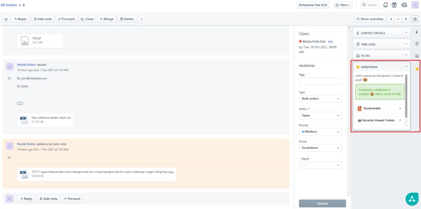
Task: Open the Freshworks switcher icon in header
Action: (x=404, y=5)
